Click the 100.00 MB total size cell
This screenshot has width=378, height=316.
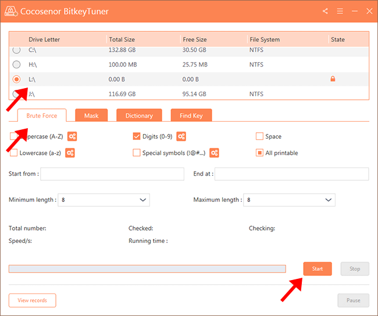pos(123,64)
